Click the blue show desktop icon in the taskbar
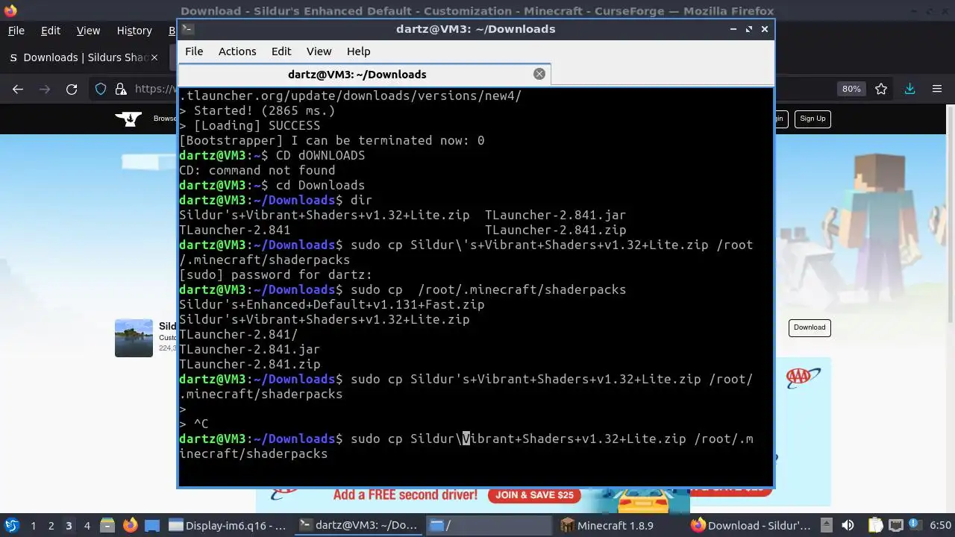 coord(152,525)
